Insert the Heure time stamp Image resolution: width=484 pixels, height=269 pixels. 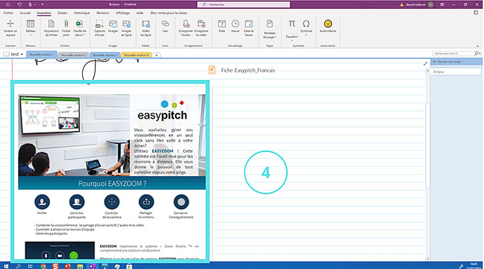pos(235,27)
